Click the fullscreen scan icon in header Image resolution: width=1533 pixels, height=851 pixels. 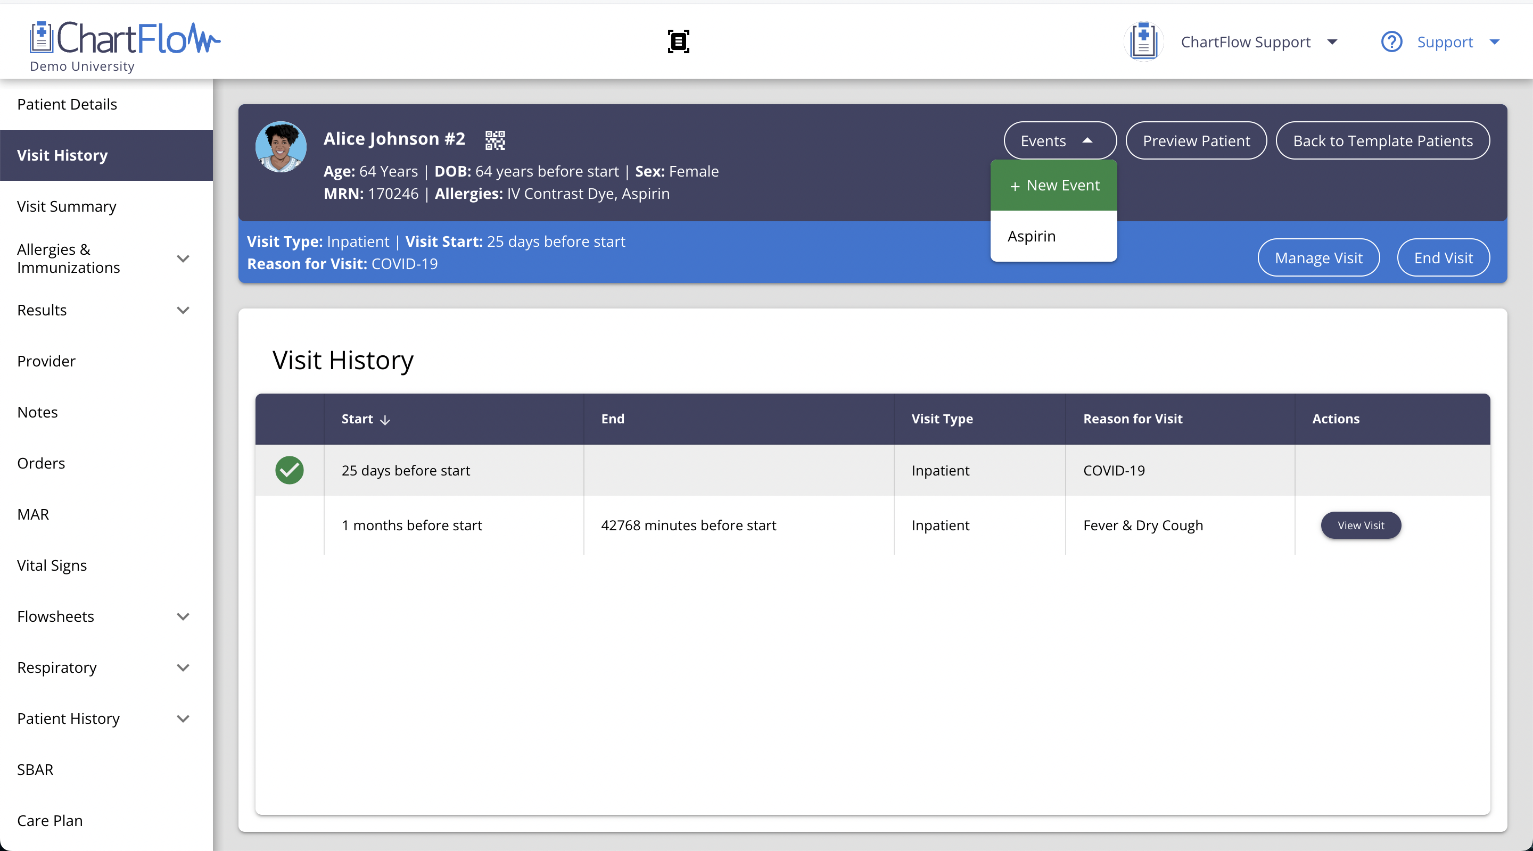(679, 41)
